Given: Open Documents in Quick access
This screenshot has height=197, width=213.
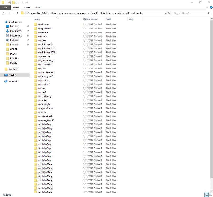Looking at the screenshot, I should pos(16,35).
